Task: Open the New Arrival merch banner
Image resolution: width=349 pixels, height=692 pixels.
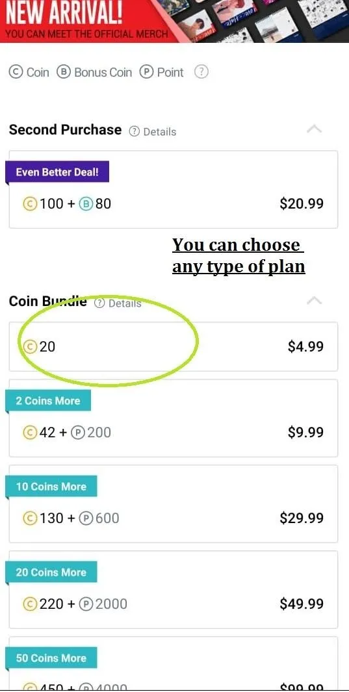Action: point(174,21)
